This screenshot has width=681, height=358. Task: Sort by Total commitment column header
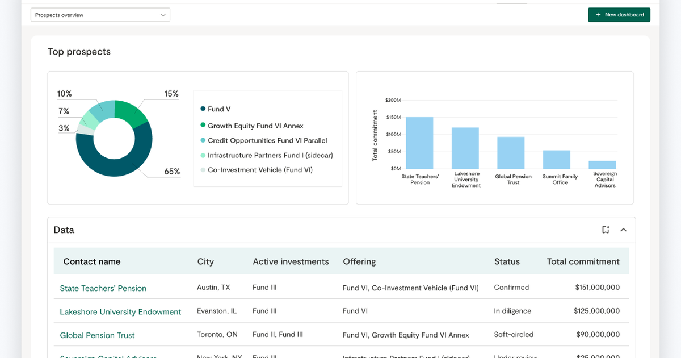pyautogui.click(x=583, y=261)
